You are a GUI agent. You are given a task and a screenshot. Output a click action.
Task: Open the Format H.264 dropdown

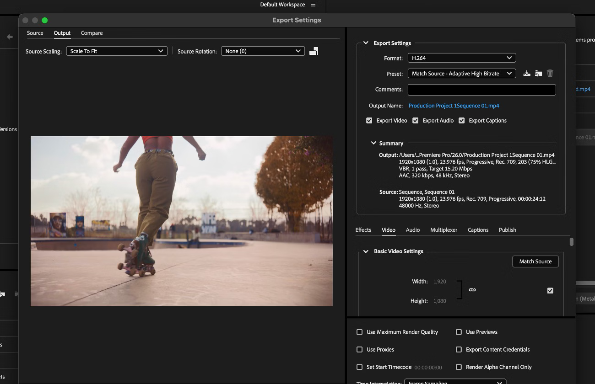(x=462, y=58)
